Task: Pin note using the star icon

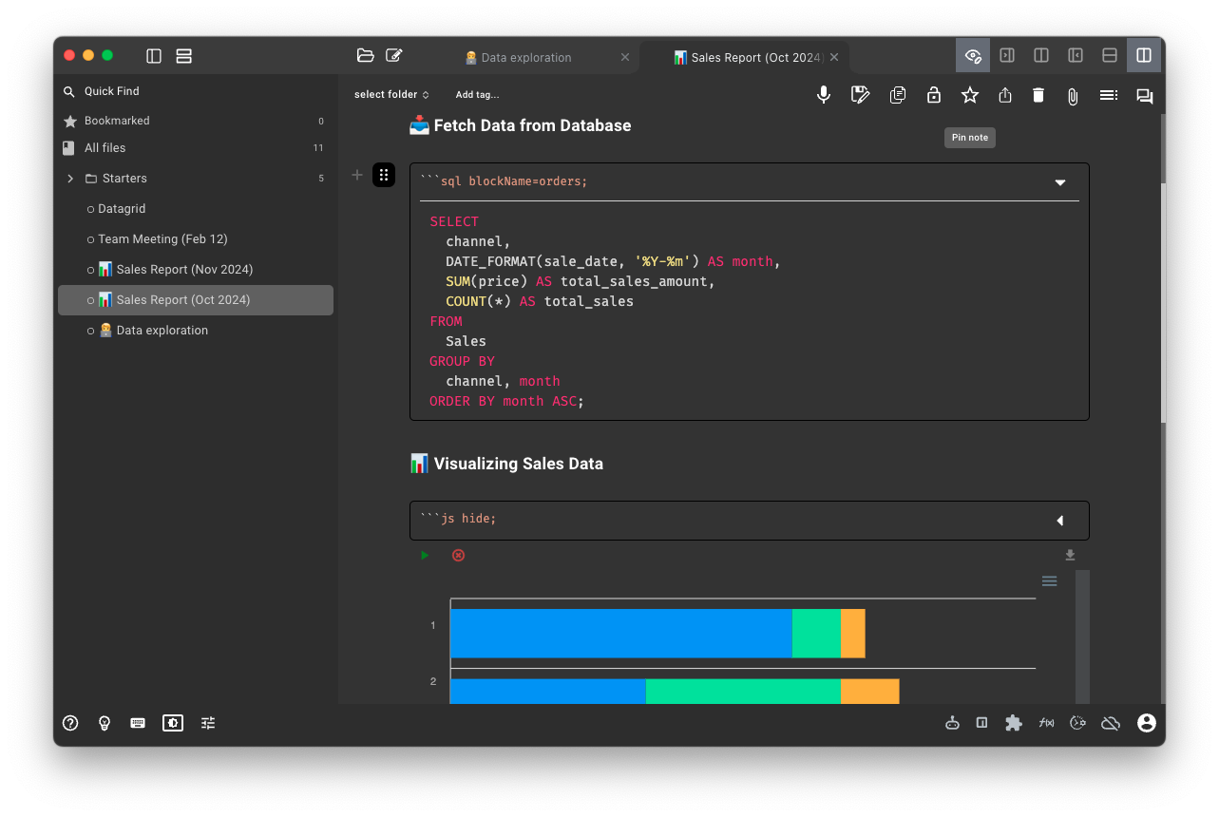Action: pos(969,95)
